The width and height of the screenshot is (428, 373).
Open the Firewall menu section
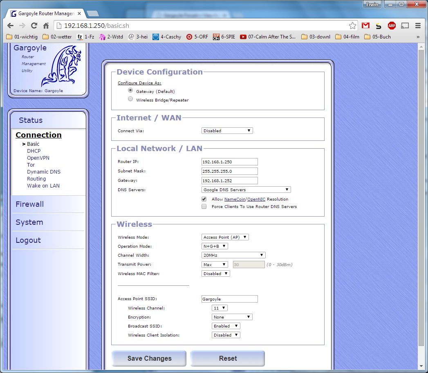[29, 204]
